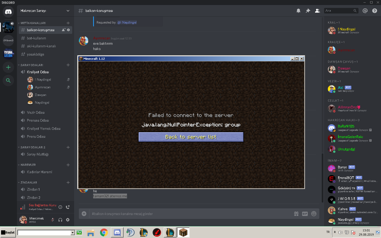Join the Zindan 1 voice channel
The image size is (381, 238).
[x=46, y=190]
